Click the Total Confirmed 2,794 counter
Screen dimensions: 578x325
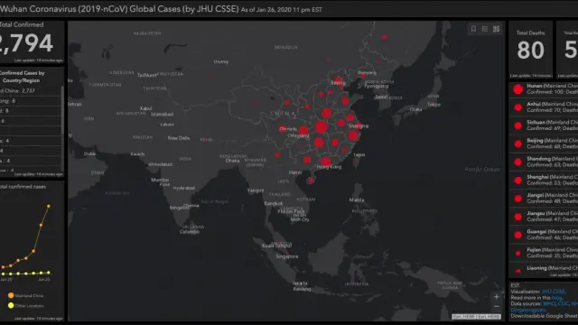tap(26, 43)
